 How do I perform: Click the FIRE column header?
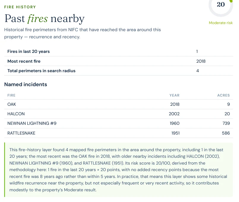(12, 95)
